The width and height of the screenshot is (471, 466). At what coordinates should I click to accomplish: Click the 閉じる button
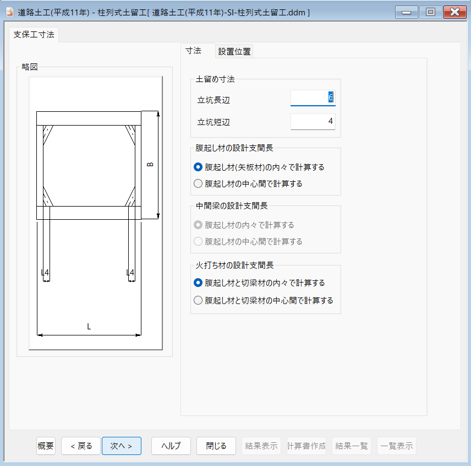tap(216, 446)
